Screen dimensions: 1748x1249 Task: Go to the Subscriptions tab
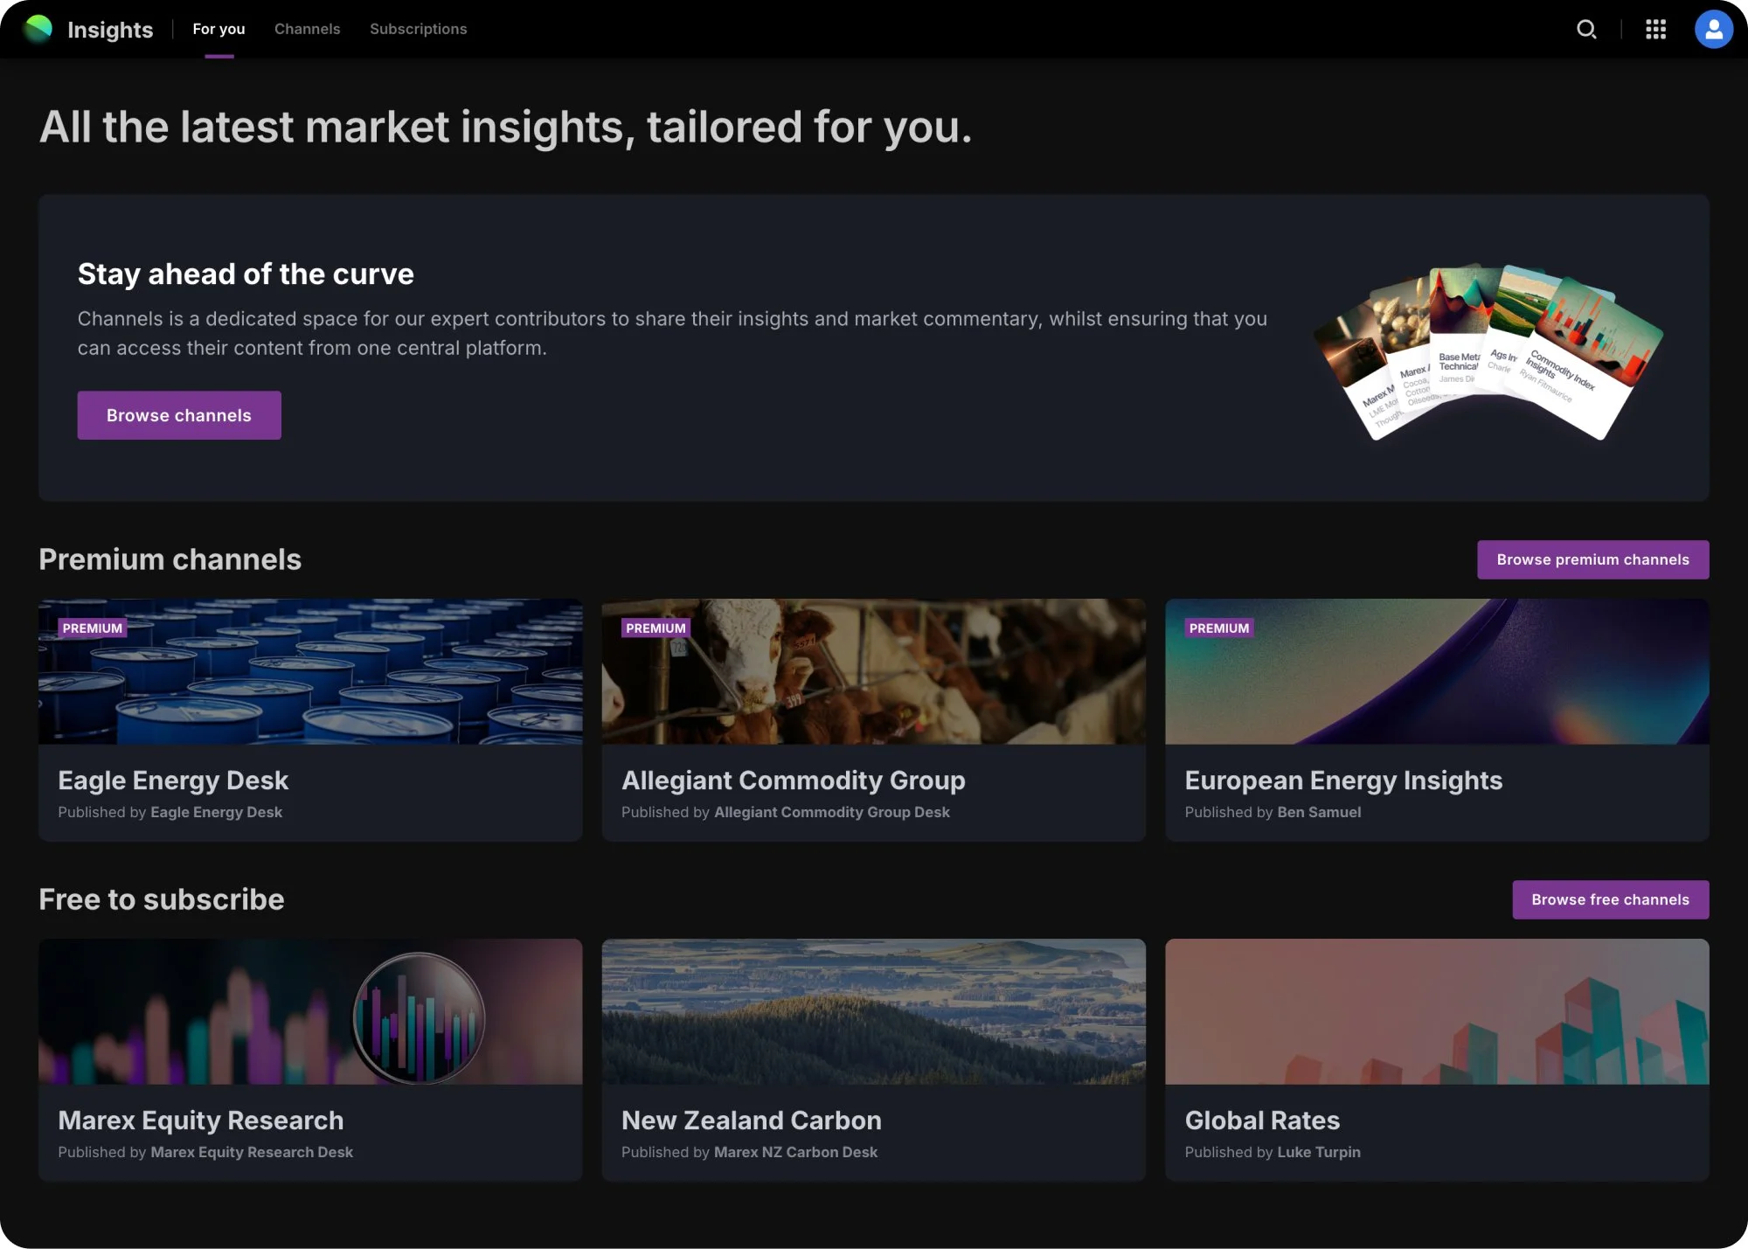tap(419, 29)
